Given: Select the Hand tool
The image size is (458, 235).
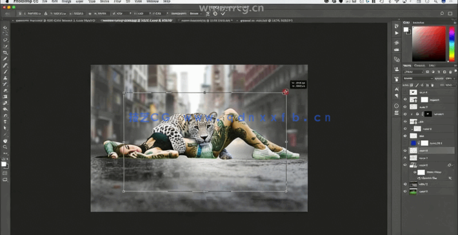Looking at the screenshot, I should pyautogui.click(x=5, y=141).
